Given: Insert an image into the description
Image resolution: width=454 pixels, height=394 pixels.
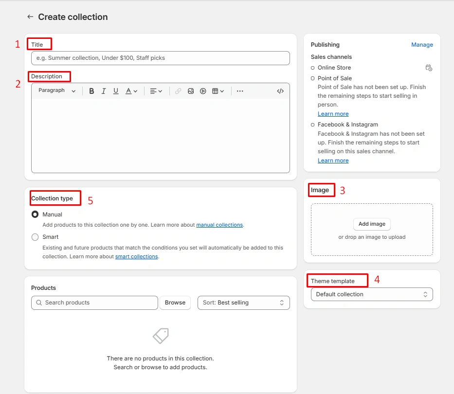Looking at the screenshot, I should [x=191, y=90].
